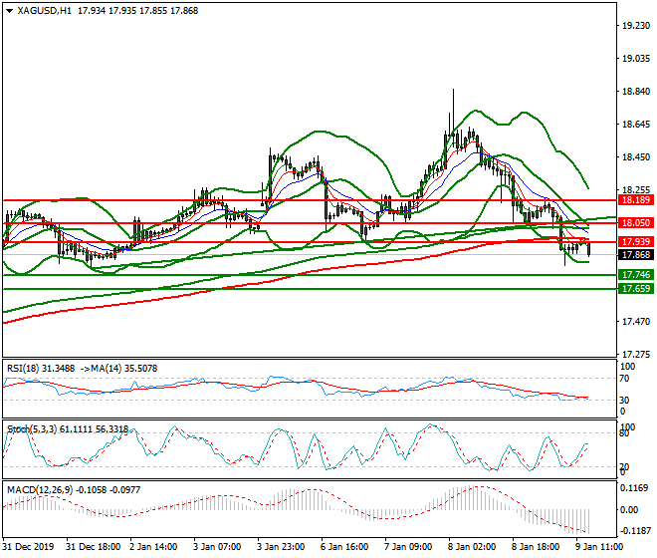Select the 7 Jan 09:00 time label
The width and height of the screenshot is (657, 558).
click(x=408, y=547)
